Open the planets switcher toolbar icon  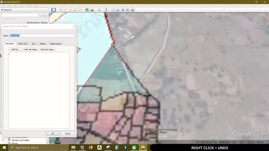[x=99, y=10]
